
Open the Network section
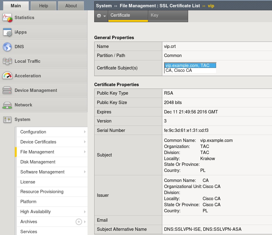pyautogui.click(x=44, y=105)
